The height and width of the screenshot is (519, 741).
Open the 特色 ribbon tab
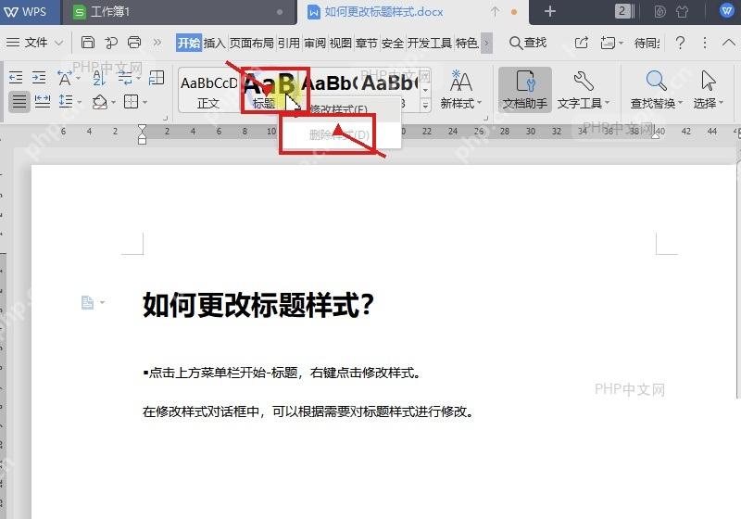tap(467, 43)
